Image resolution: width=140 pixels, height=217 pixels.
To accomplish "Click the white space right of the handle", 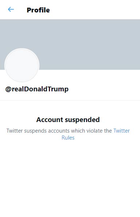I will pos(104,89).
